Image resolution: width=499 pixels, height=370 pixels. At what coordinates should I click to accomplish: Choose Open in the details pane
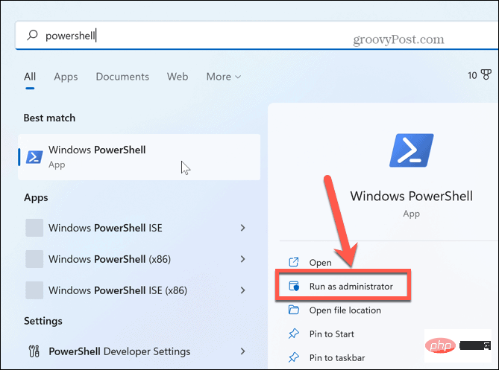point(320,263)
